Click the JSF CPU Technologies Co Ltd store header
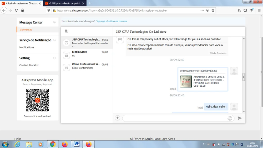263x148 pixels. click(141, 32)
